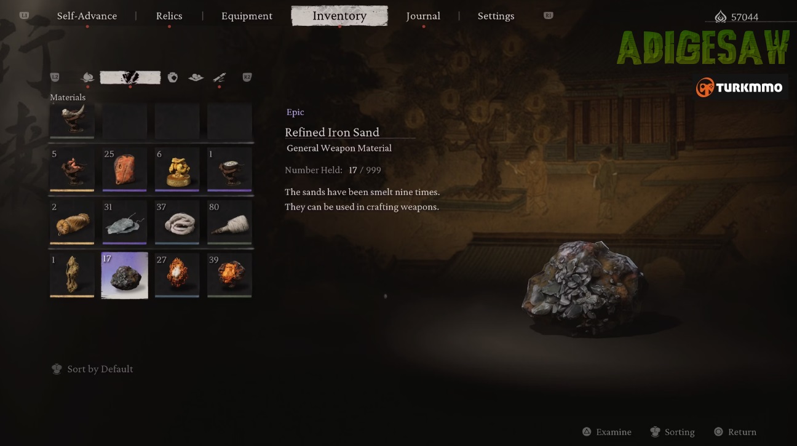The width and height of the screenshot is (797, 446).
Task: Open the hat-shaped category icon
Action: coord(196,78)
